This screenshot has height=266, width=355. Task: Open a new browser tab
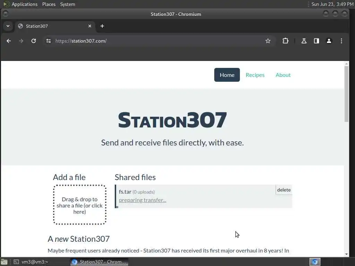pyautogui.click(x=102, y=26)
